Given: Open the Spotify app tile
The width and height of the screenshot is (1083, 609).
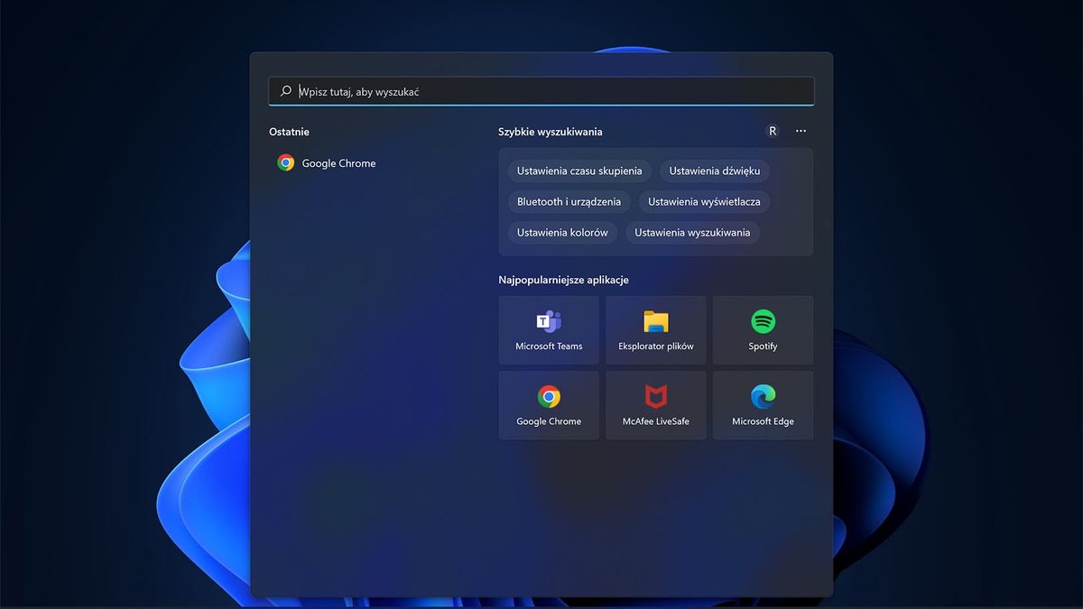Looking at the screenshot, I should (x=763, y=330).
